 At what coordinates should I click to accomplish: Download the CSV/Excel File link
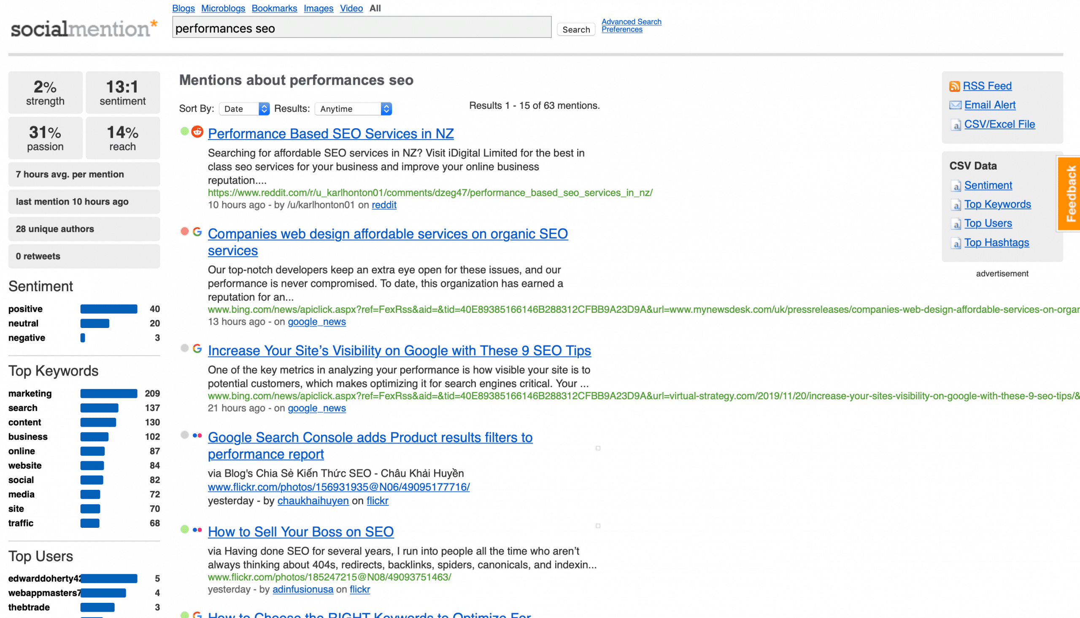[999, 124]
